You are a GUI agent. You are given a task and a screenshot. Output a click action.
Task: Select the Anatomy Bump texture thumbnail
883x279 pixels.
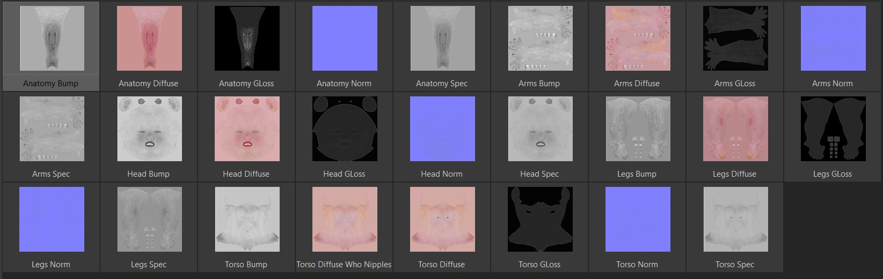click(52, 39)
